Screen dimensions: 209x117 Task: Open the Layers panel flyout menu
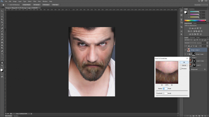coord(207,38)
